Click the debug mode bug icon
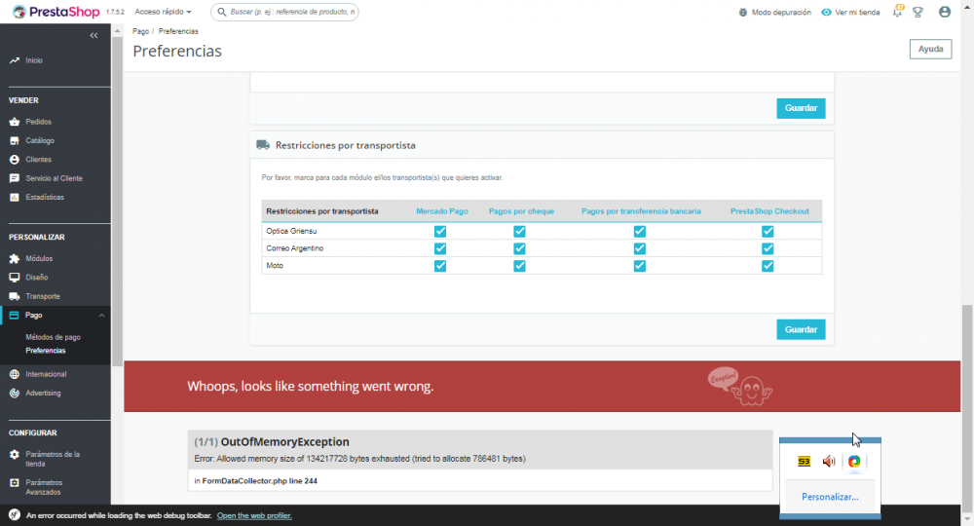This screenshot has height=526, width=974. [x=743, y=12]
